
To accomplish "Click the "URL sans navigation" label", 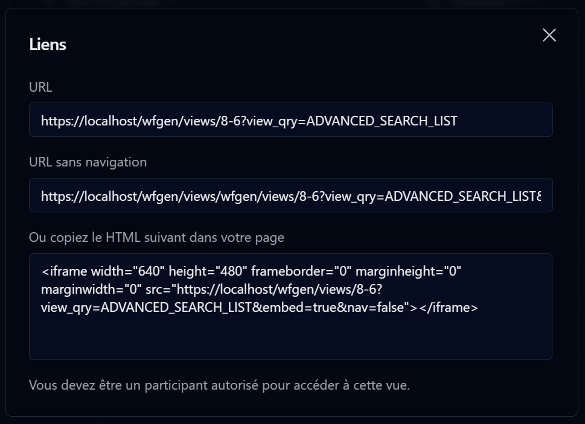I will (x=88, y=162).
